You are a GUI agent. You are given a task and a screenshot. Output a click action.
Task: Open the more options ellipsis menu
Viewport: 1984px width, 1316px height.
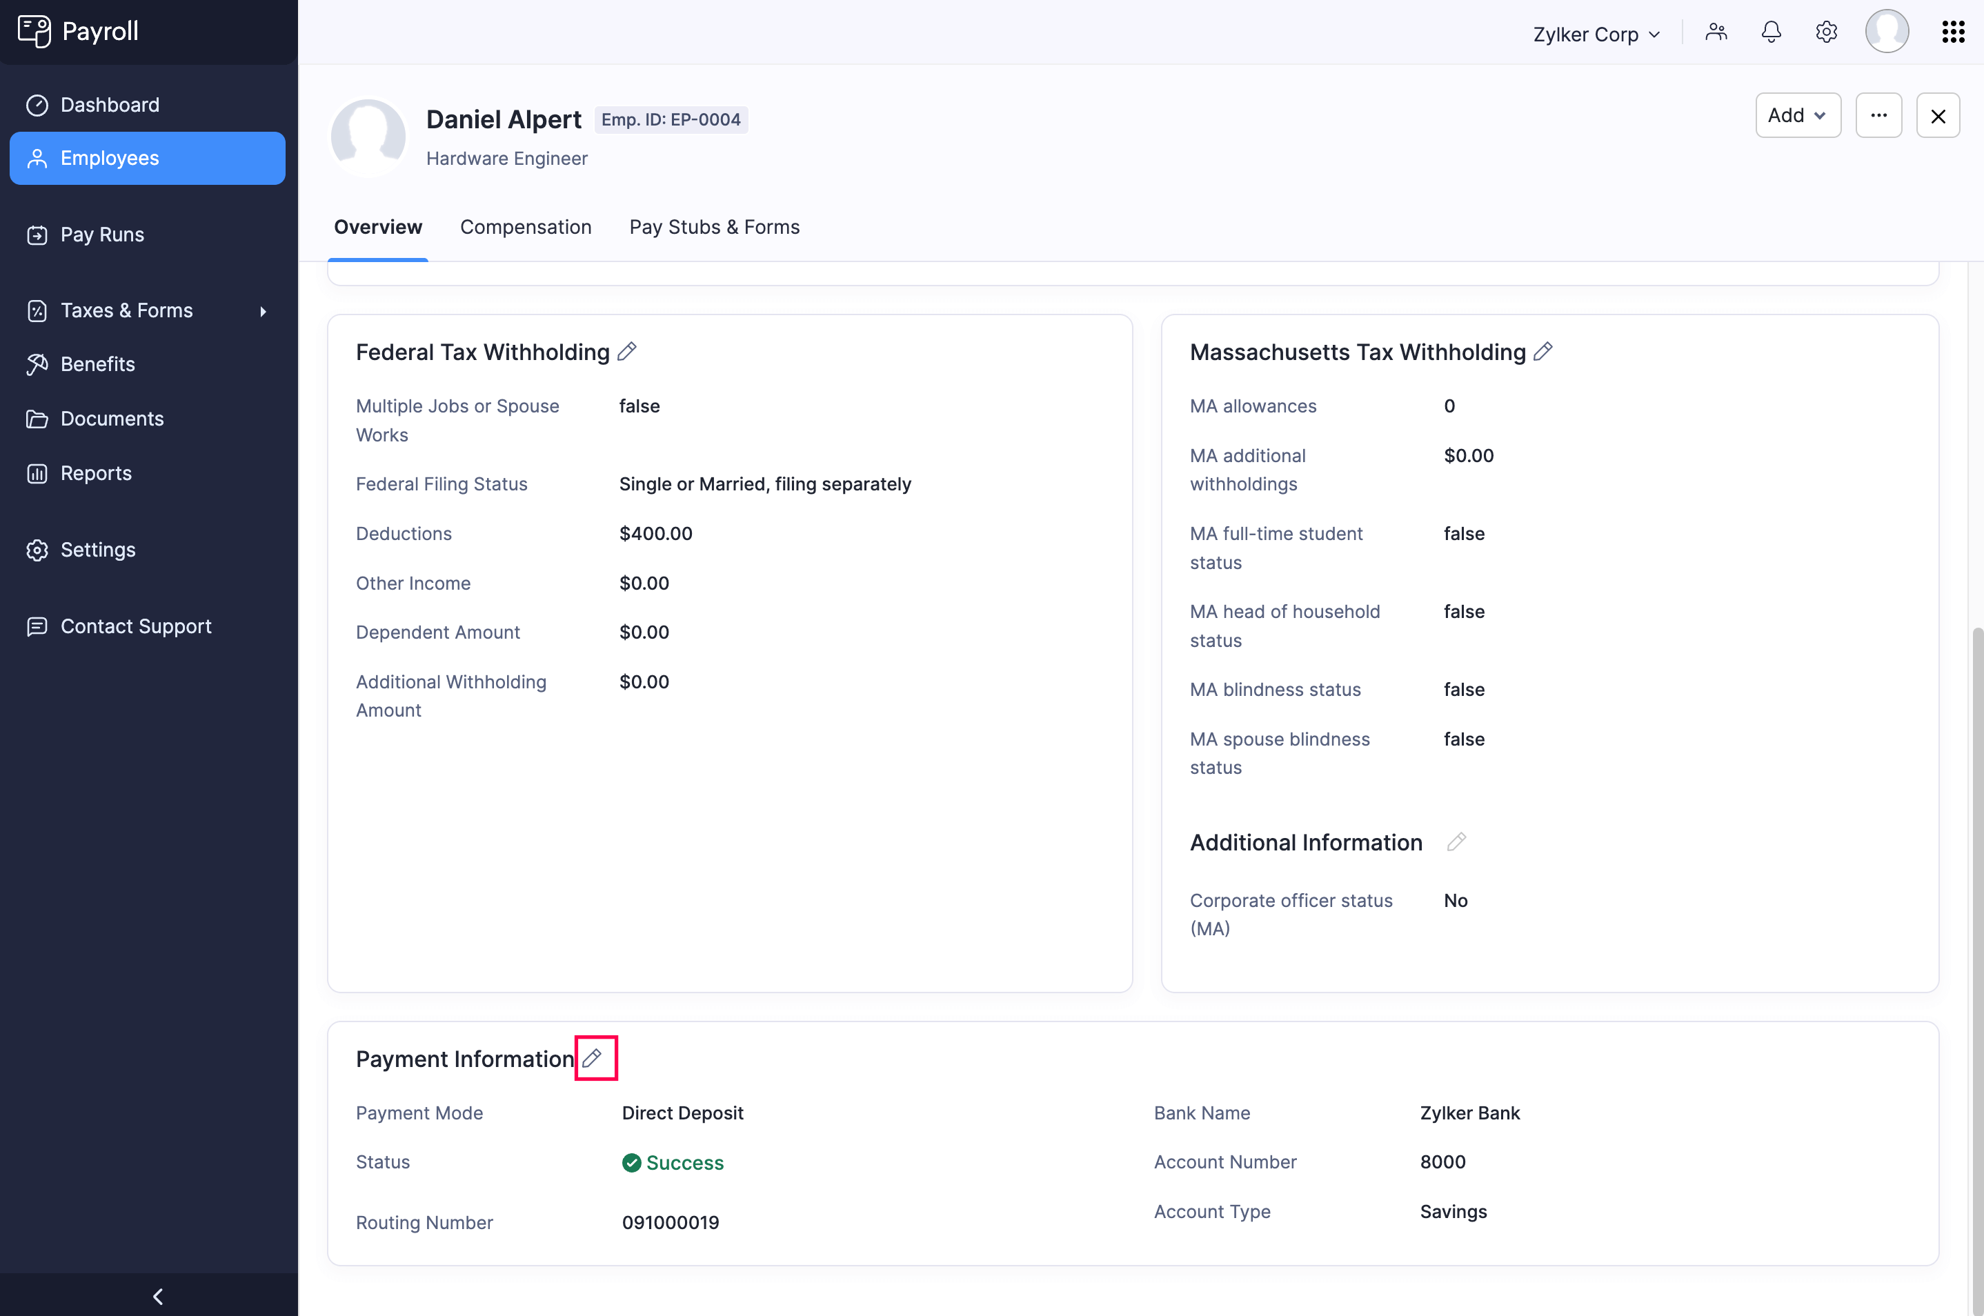[1878, 115]
